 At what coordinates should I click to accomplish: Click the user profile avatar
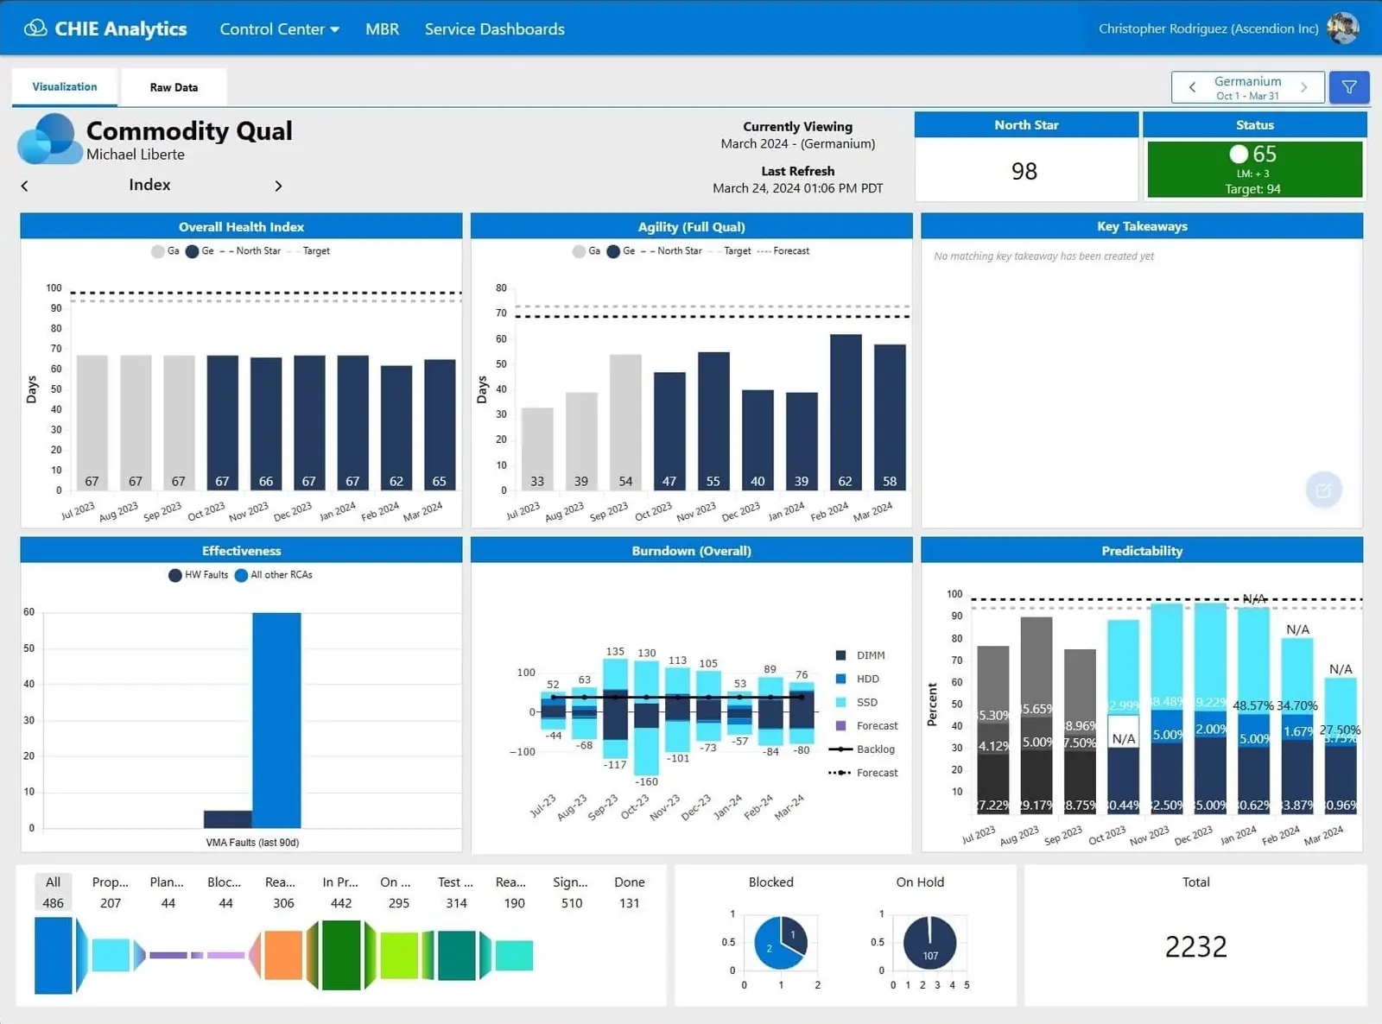[x=1343, y=28]
